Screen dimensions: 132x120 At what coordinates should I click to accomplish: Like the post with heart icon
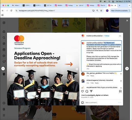(x=82, y=91)
